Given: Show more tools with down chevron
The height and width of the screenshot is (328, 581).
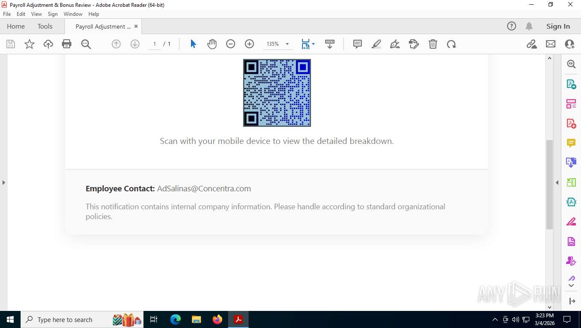Looking at the screenshot, I should [572, 285].
